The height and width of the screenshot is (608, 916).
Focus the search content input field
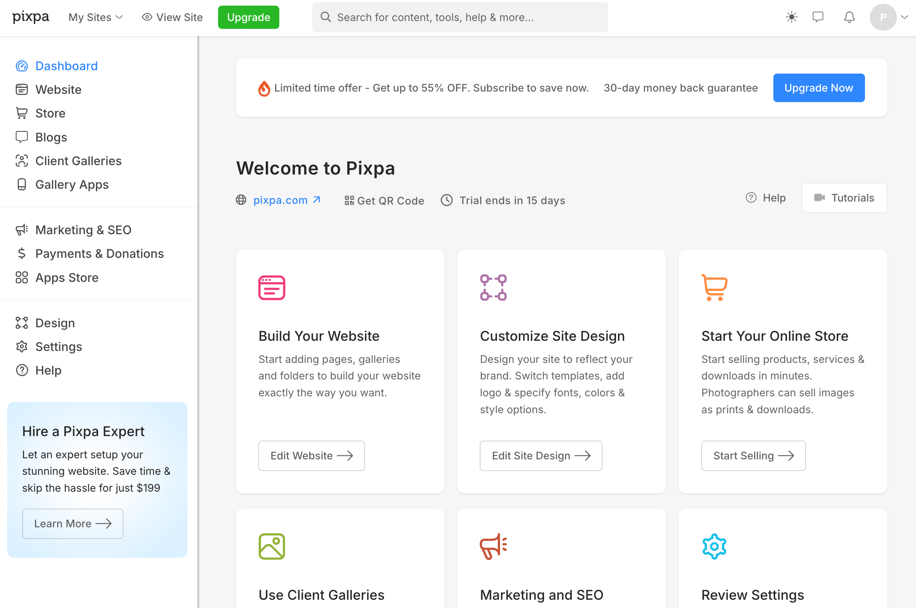[460, 17]
